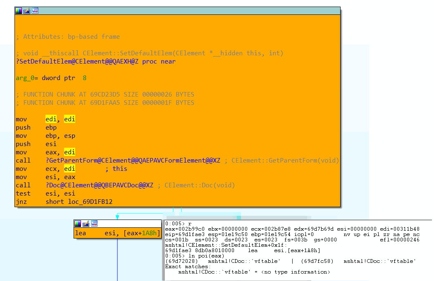Click the 8db0a8010000 opcode bytes
The width and height of the screenshot is (434, 281).
(x=215, y=250)
